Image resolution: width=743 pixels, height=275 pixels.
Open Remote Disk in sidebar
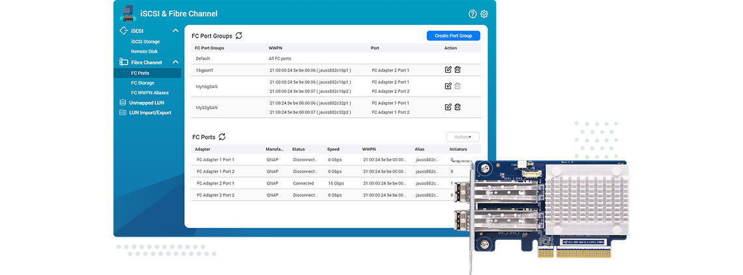144,51
